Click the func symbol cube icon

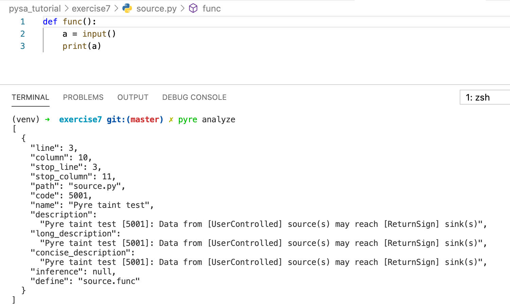click(x=193, y=8)
